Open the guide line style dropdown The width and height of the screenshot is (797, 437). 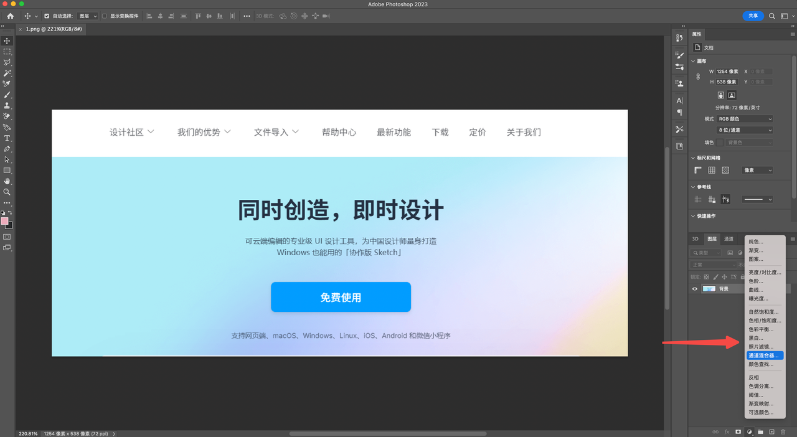[x=758, y=199]
